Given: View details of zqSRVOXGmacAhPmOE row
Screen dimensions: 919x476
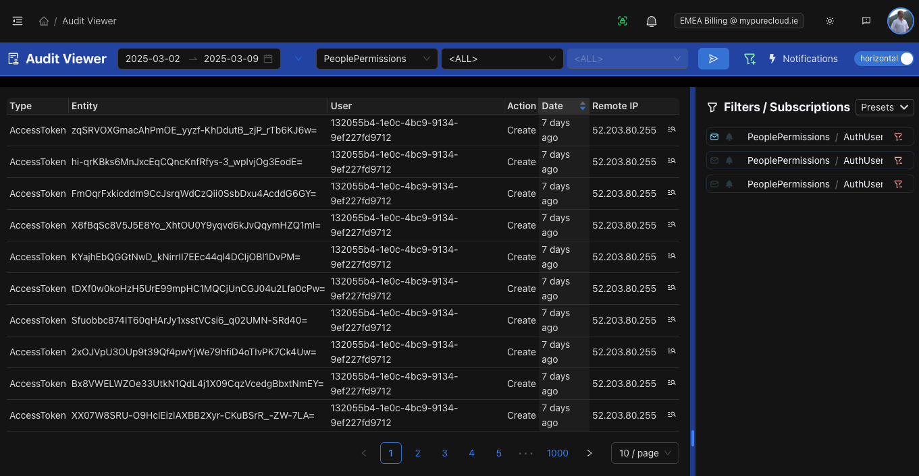Looking at the screenshot, I should 671,129.
